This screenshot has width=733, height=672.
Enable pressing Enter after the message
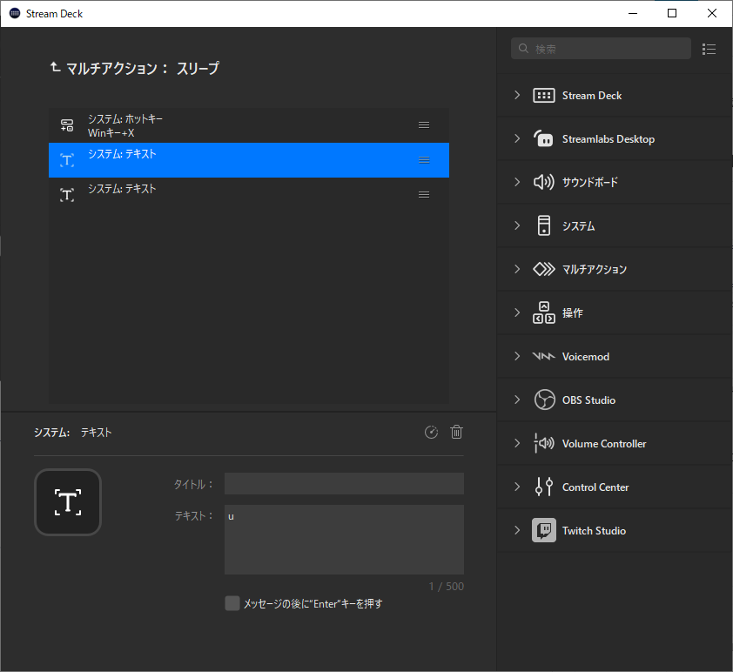click(232, 603)
